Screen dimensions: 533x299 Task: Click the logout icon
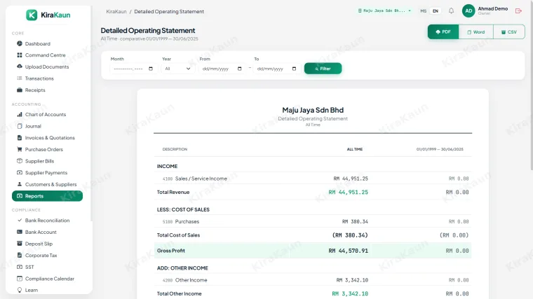[x=518, y=11]
